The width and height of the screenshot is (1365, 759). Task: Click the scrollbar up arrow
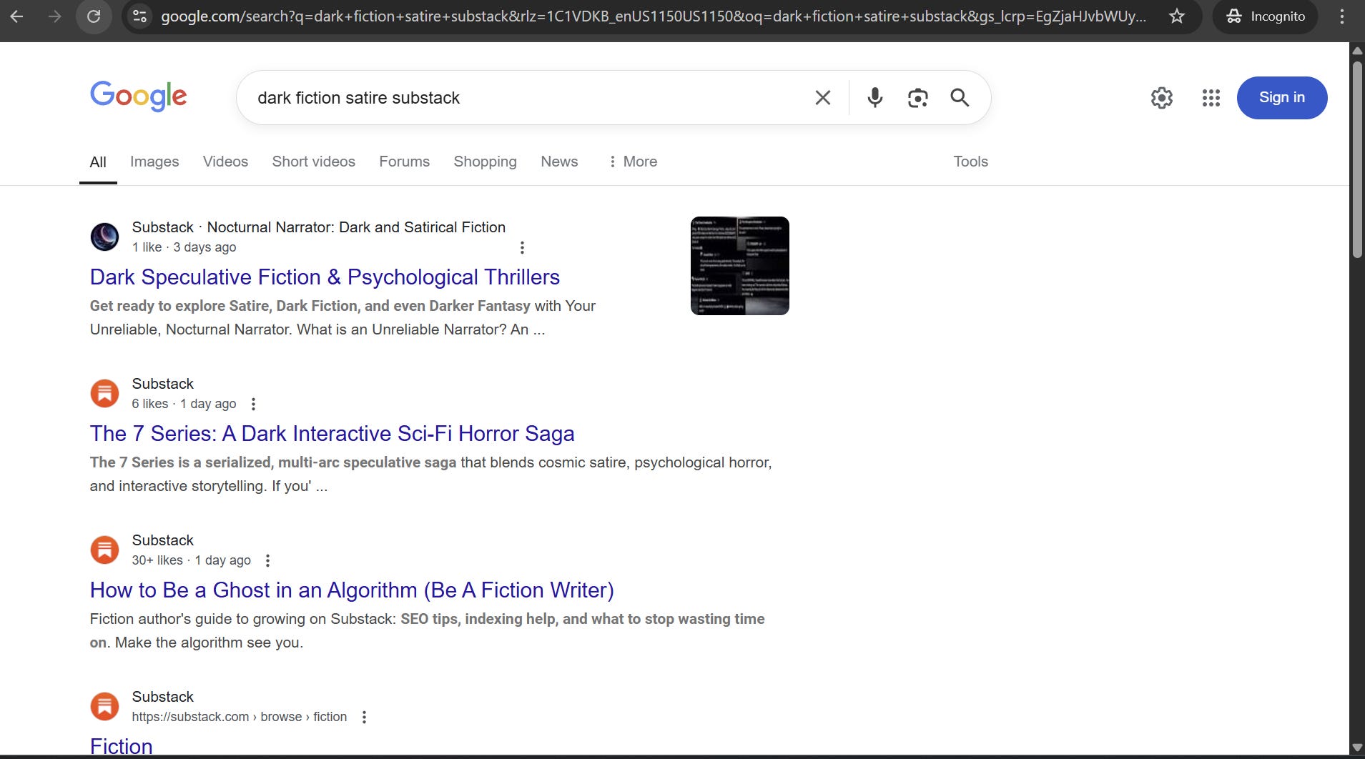[1357, 50]
